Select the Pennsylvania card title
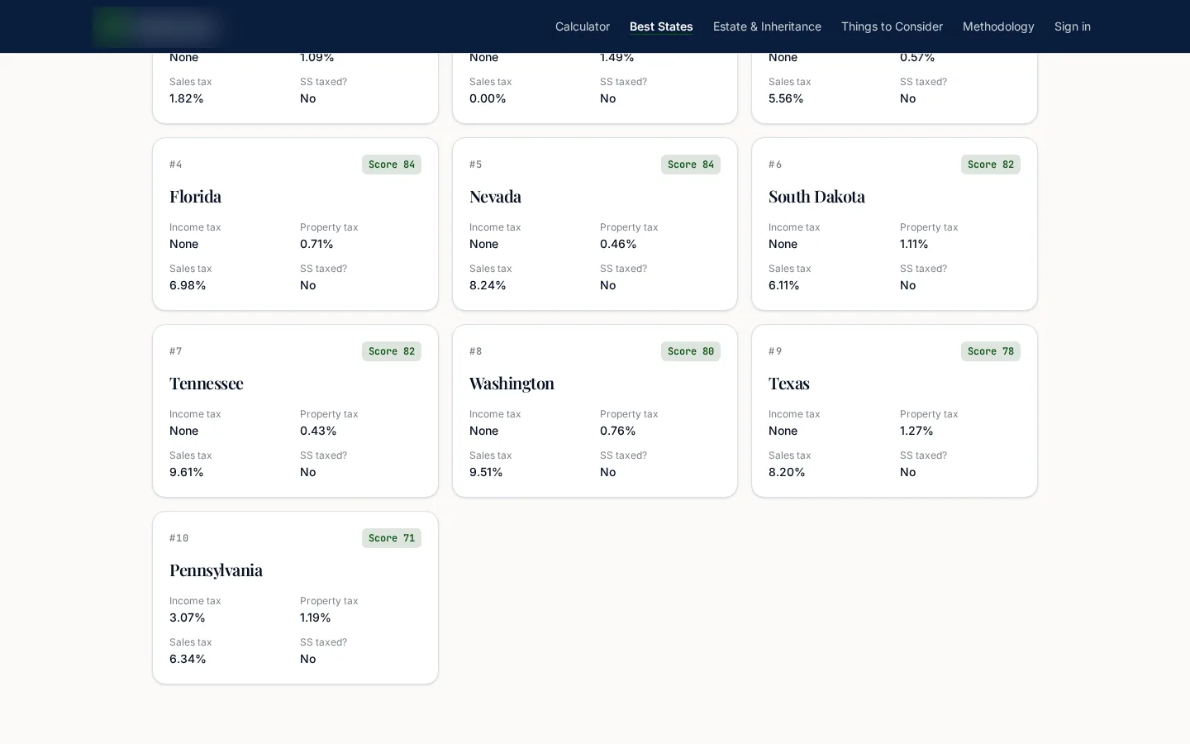The image size is (1190, 744). [216, 570]
